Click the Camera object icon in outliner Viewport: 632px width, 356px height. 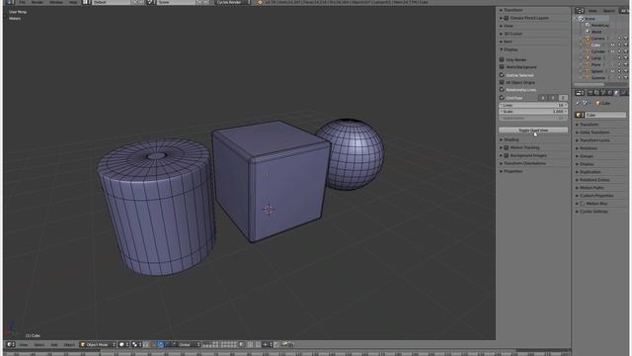pos(588,39)
